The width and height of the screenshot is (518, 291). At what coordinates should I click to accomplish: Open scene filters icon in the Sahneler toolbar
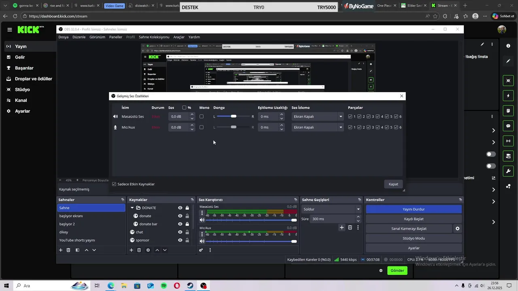[77, 250]
